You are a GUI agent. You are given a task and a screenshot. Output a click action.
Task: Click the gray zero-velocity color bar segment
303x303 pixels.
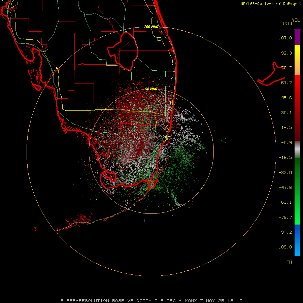coord(297,150)
